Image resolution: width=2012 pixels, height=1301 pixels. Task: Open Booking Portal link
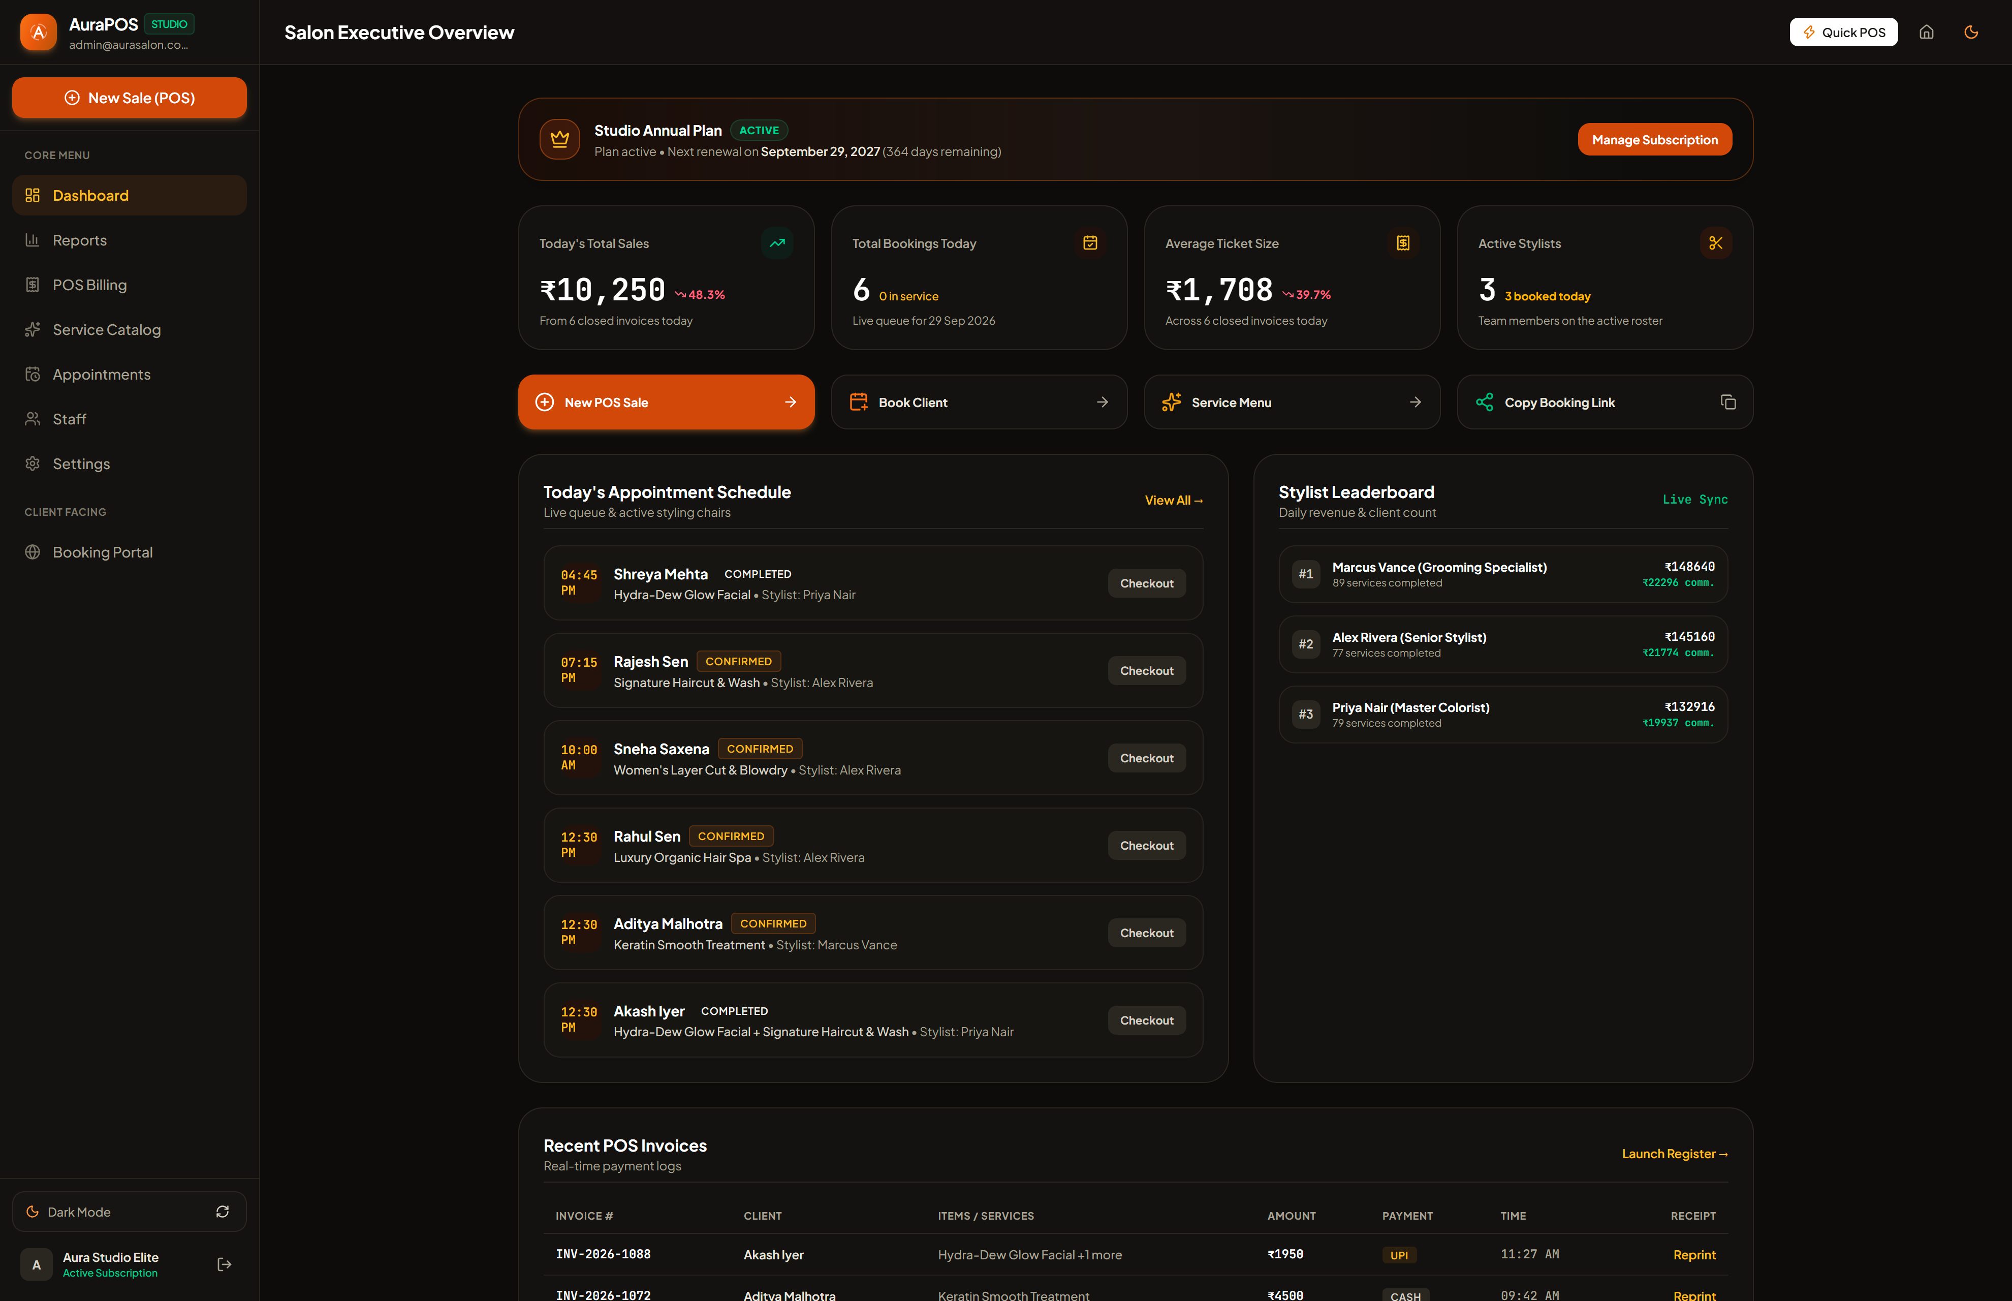click(x=129, y=552)
